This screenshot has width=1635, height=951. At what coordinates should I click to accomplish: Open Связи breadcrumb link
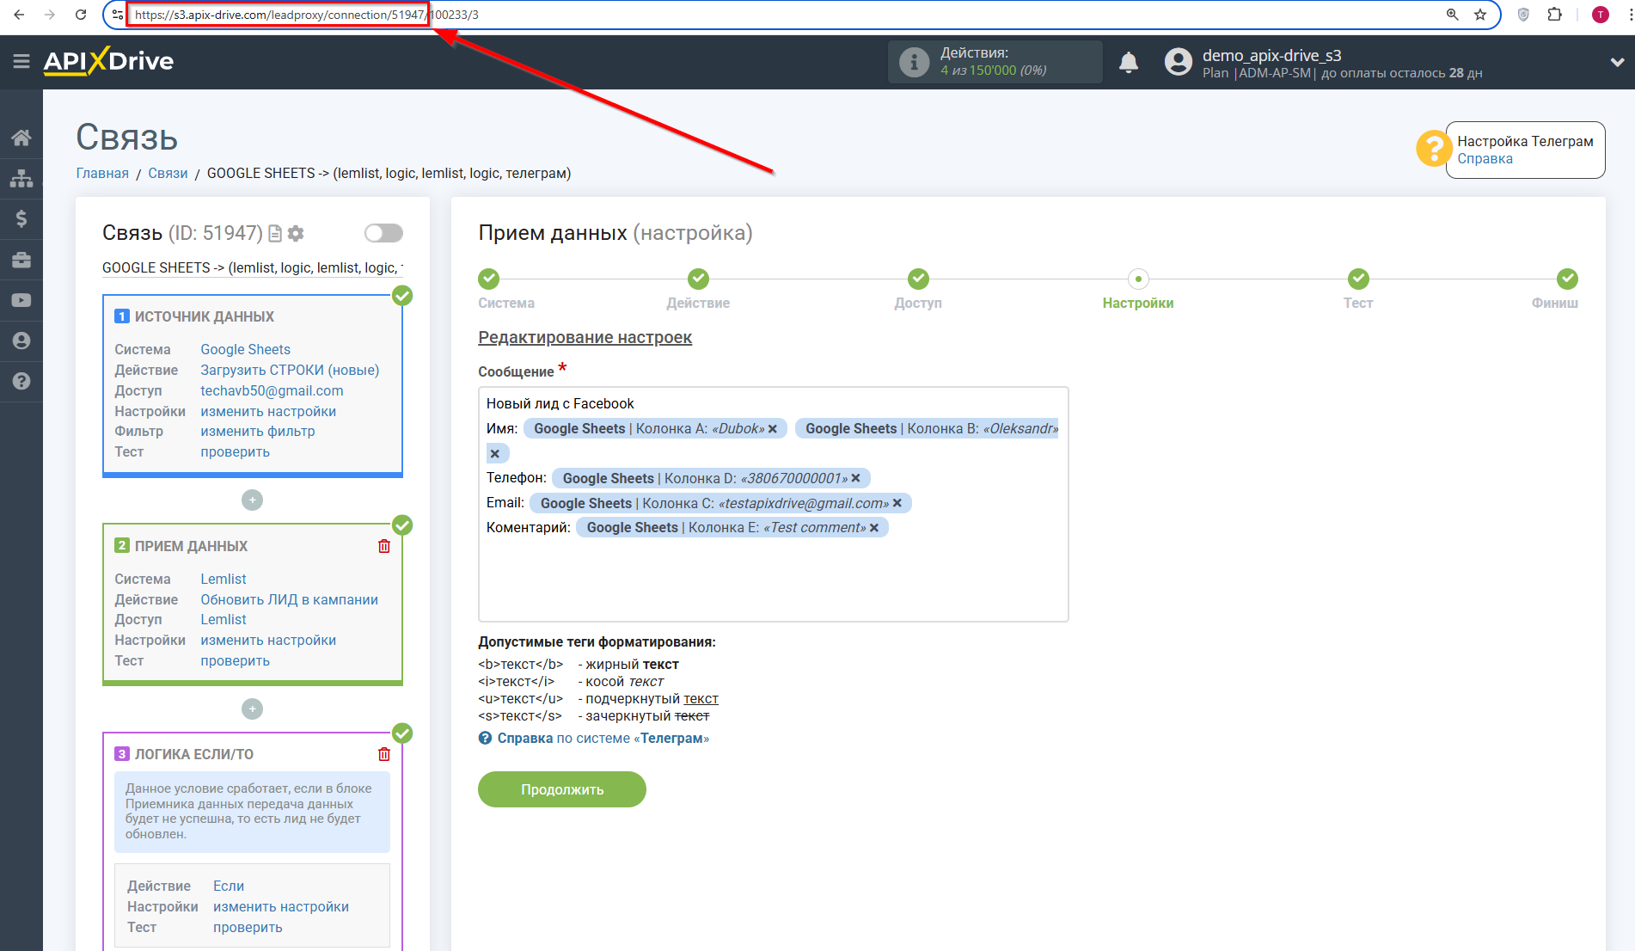click(x=168, y=173)
